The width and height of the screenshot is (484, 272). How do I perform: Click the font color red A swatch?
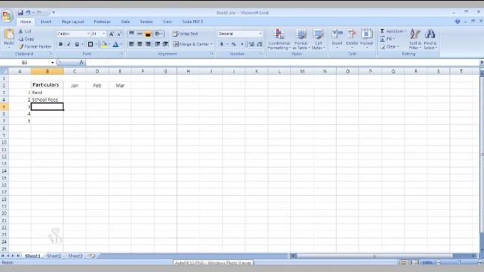116,44
